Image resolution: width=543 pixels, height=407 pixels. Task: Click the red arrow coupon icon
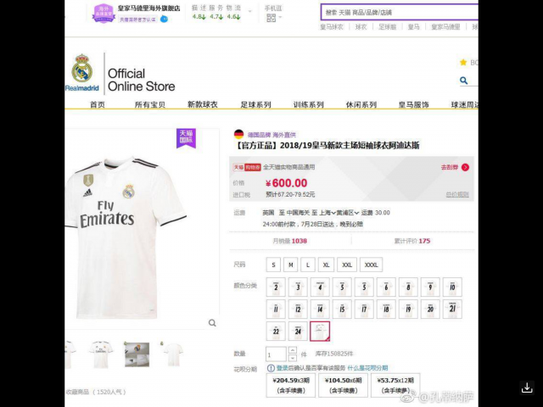466,168
